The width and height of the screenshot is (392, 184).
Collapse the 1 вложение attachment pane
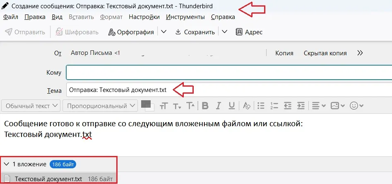(x=7, y=164)
